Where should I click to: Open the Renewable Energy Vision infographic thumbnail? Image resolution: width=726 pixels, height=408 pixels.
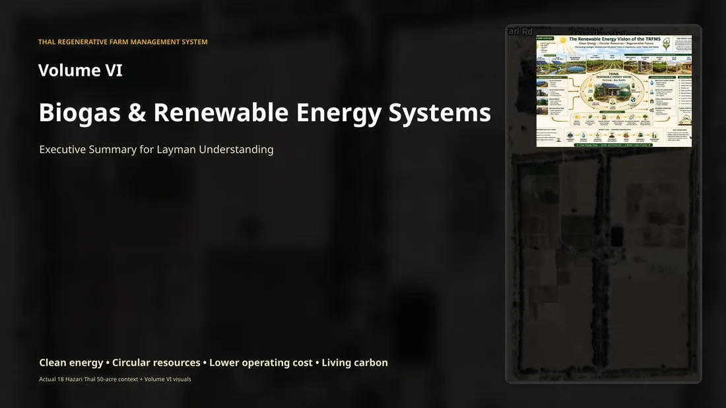coord(614,91)
